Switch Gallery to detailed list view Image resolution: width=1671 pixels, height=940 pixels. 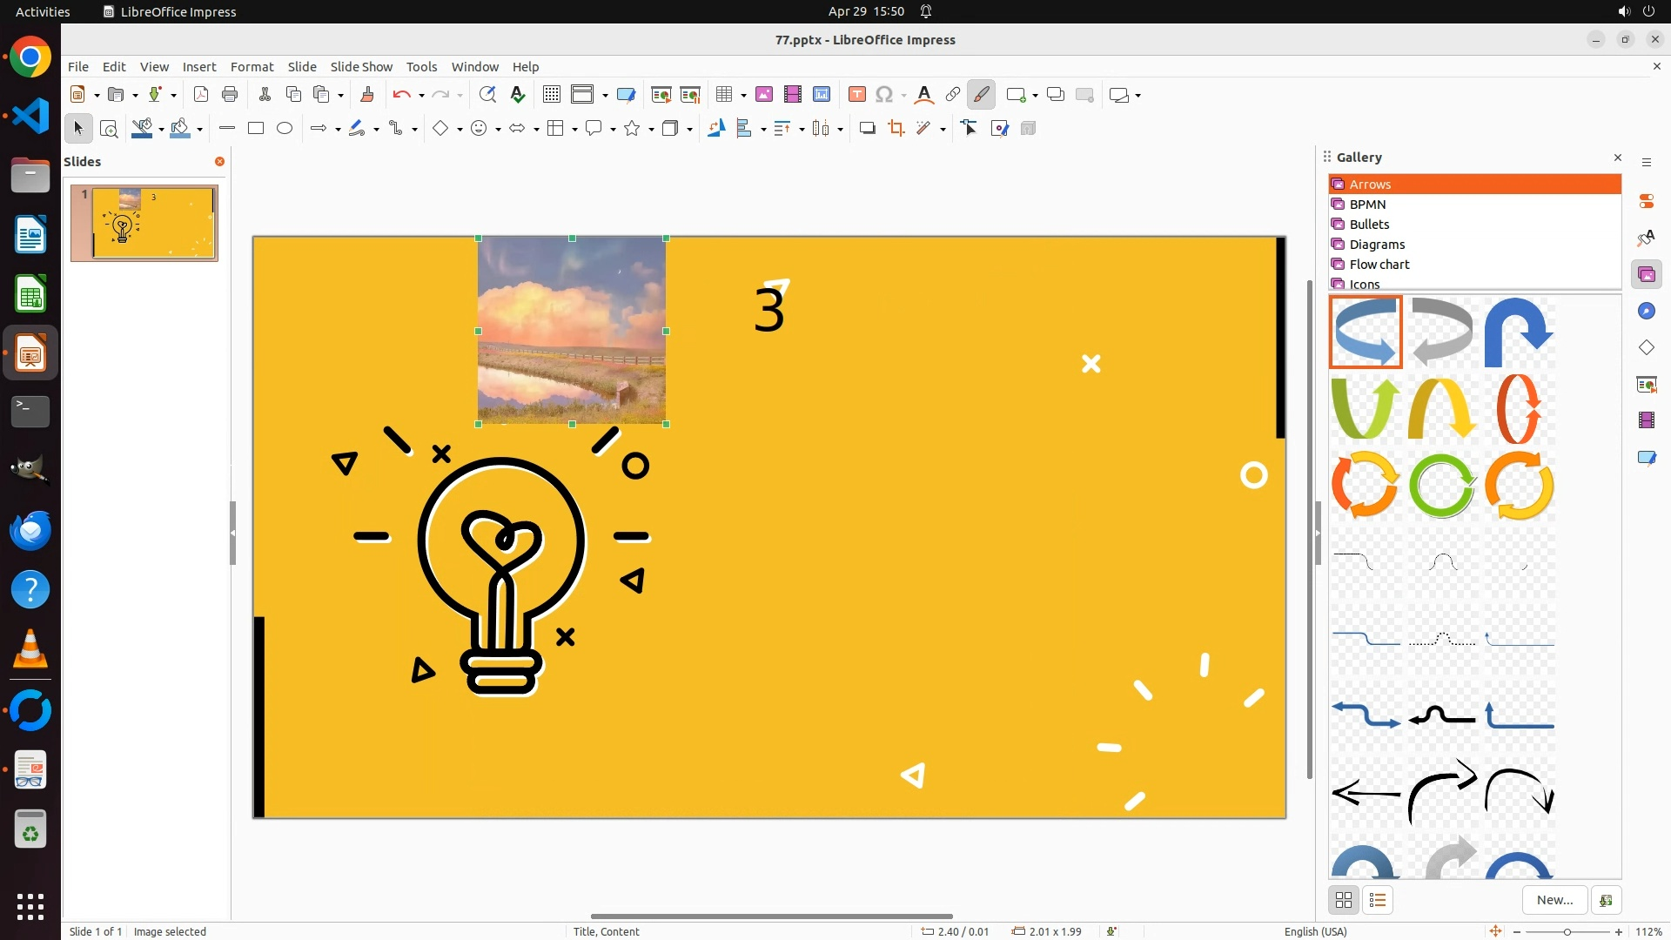click(x=1378, y=900)
